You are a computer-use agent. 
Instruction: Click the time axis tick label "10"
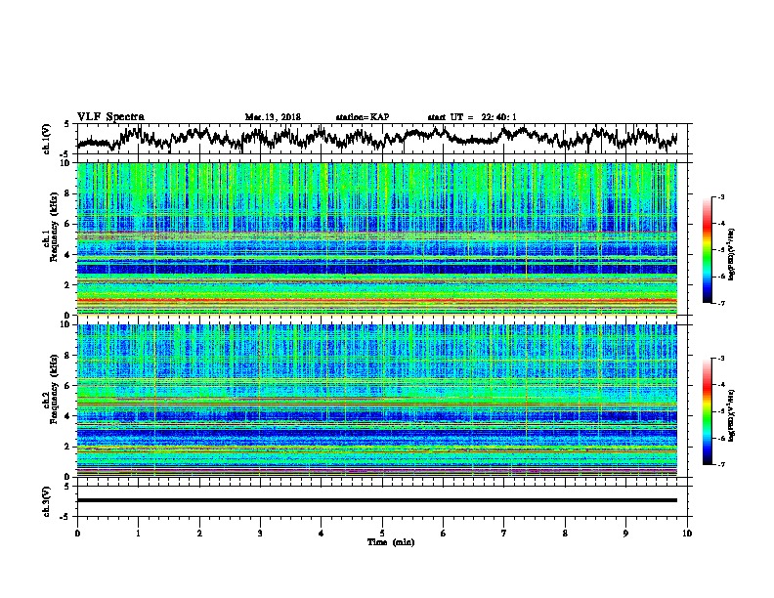(687, 534)
